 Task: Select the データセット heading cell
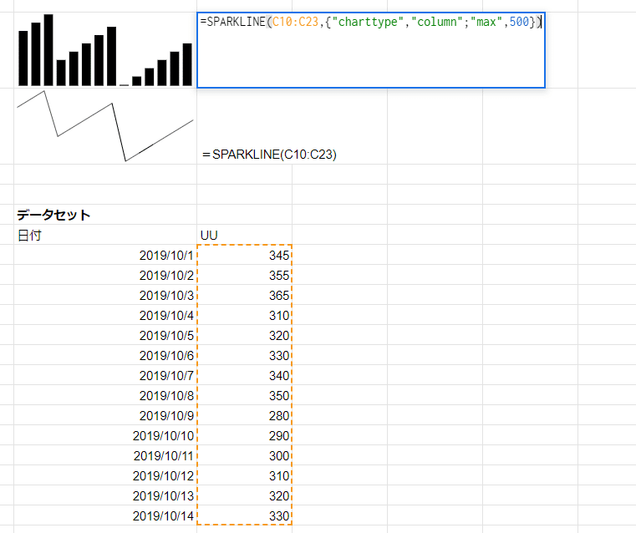(105, 215)
